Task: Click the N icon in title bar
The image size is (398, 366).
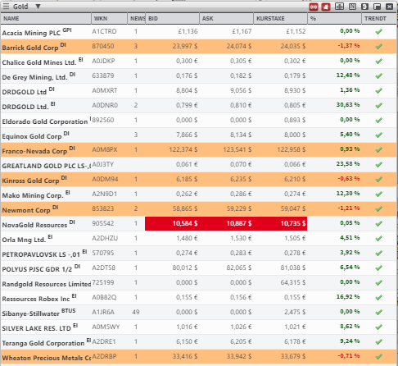Action: [x=352, y=7]
